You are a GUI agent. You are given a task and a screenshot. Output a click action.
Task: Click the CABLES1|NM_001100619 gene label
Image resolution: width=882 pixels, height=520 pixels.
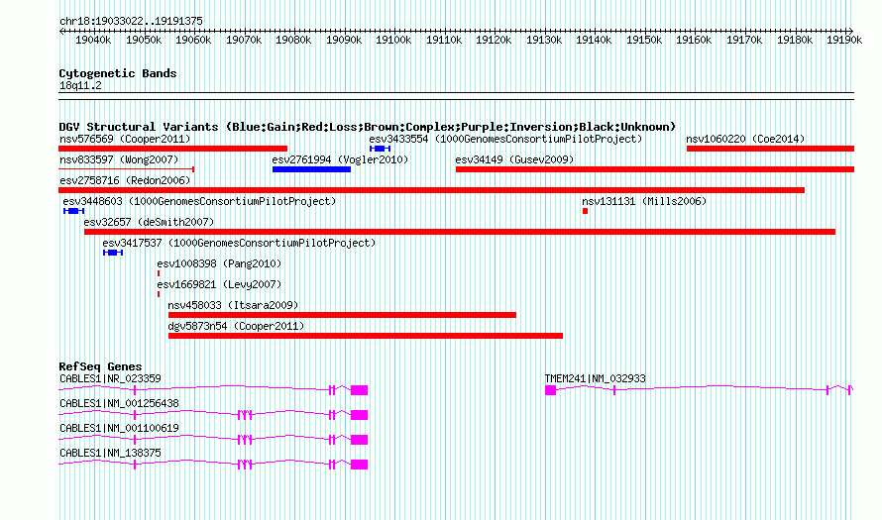pos(119,428)
